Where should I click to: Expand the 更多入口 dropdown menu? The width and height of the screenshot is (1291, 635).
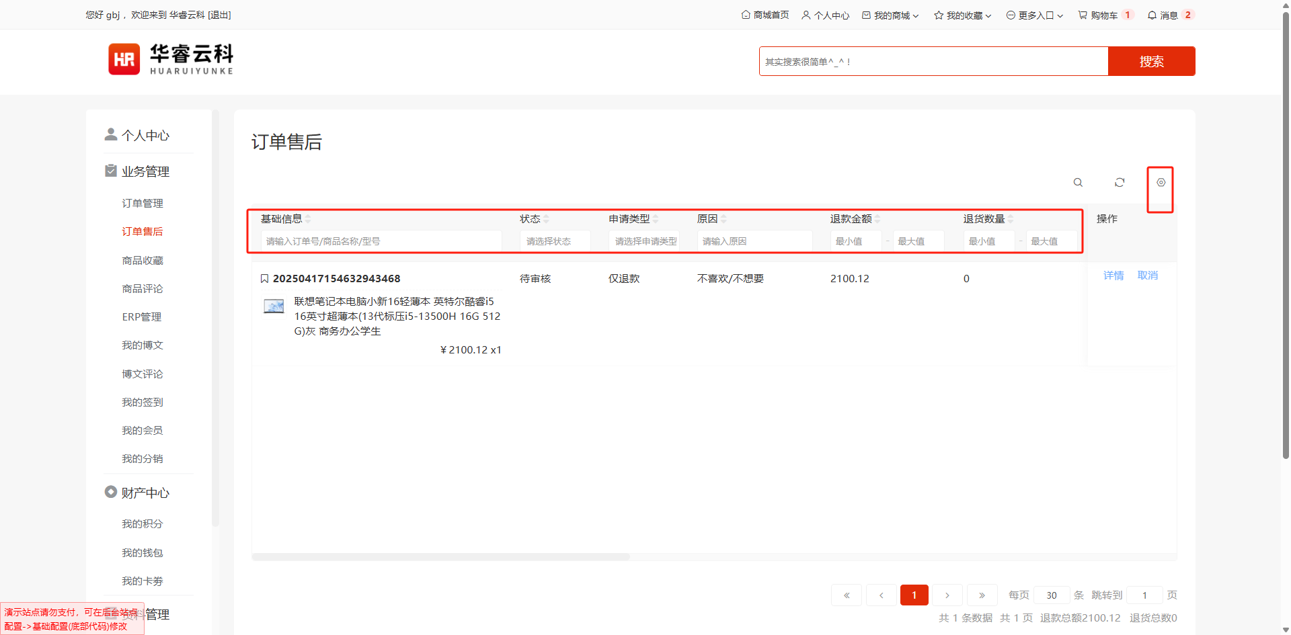click(x=1035, y=15)
